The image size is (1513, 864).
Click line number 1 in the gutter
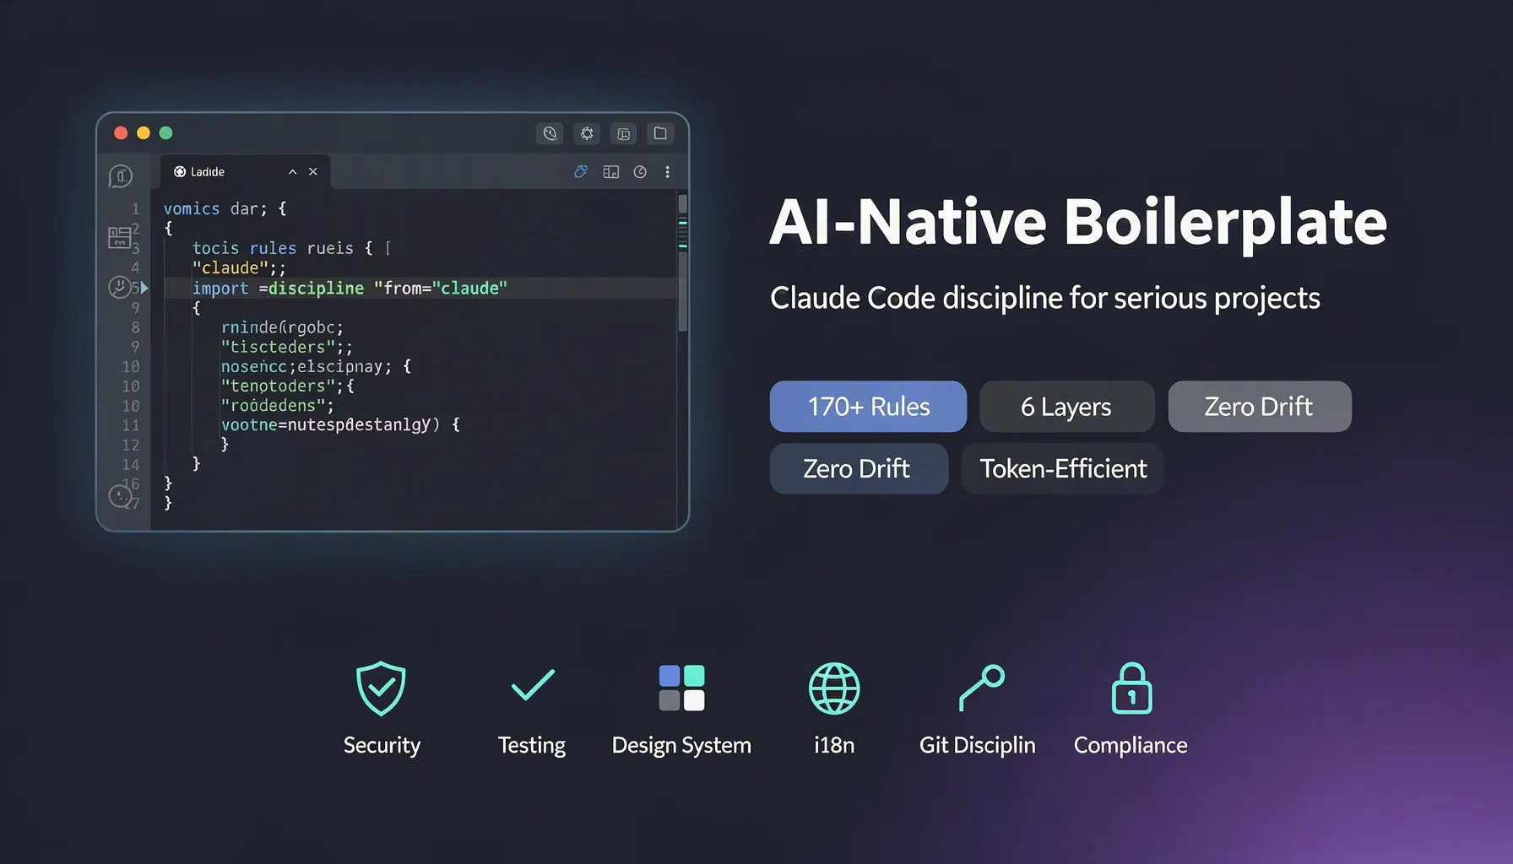(135, 208)
